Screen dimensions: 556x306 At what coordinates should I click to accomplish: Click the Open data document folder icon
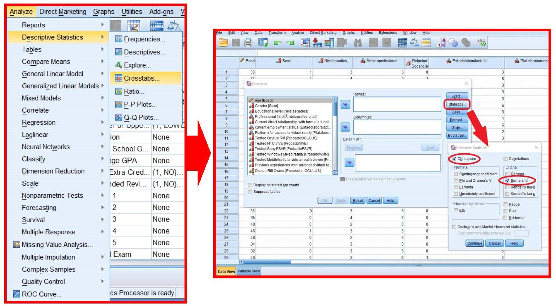point(223,43)
